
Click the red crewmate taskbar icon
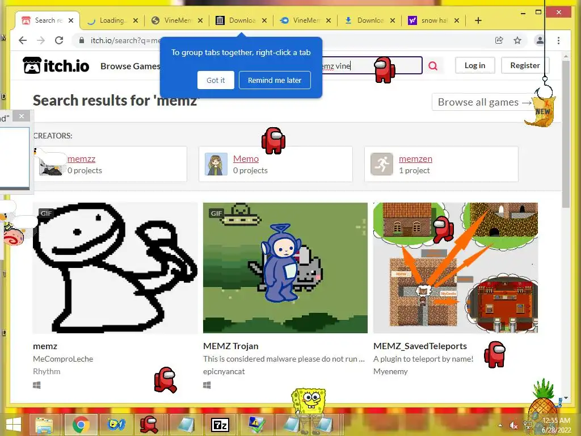point(149,425)
